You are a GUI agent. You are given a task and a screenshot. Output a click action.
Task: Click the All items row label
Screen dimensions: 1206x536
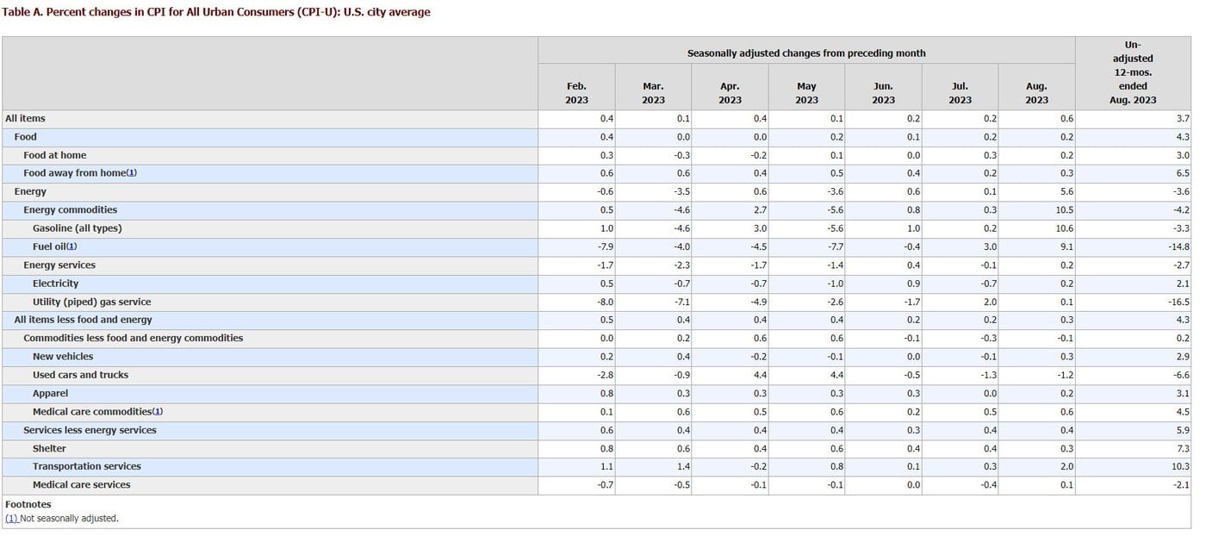[x=25, y=118]
